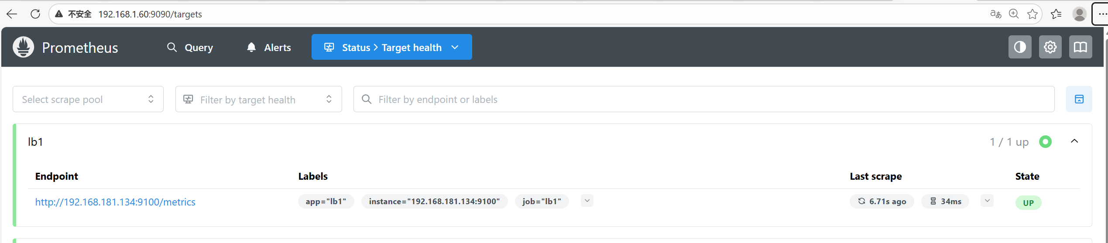Click the UP state badge
Image resolution: width=1108 pixels, height=243 pixels.
coord(1028,203)
